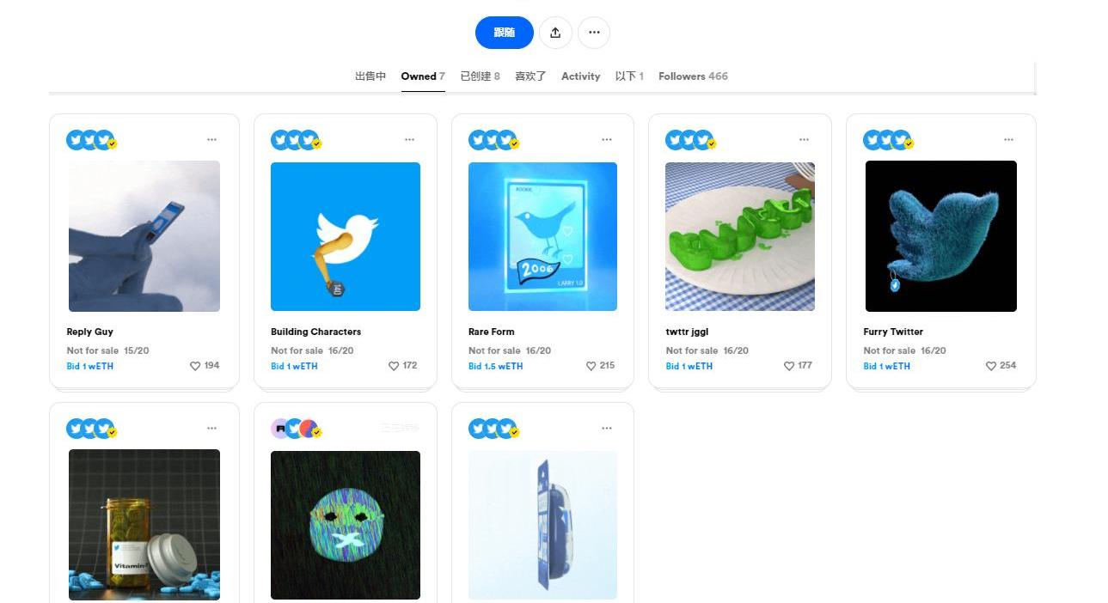Click Twitter avatars on the Vitamin bottle card
1108x603 pixels.
(92, 429)
